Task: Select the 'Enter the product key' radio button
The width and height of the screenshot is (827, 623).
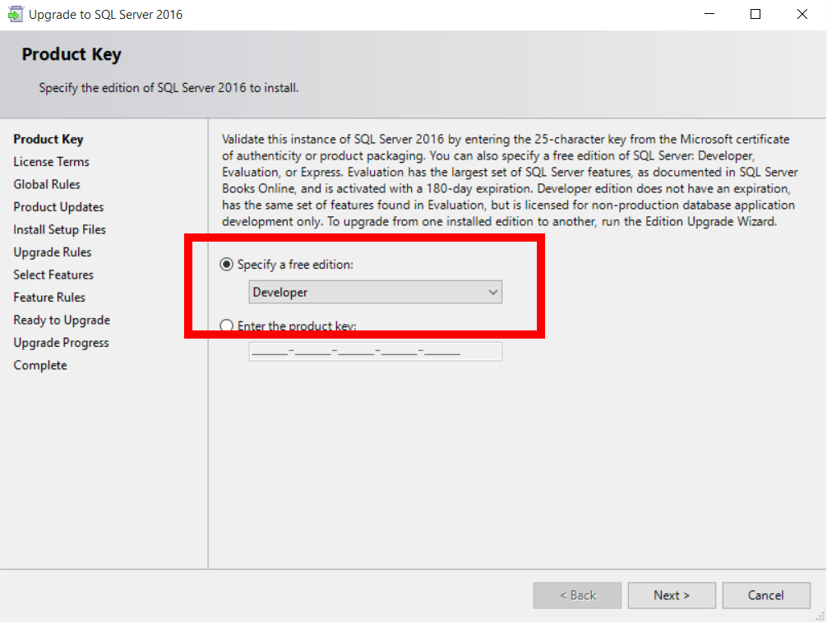Action: [x=227, y=326]
